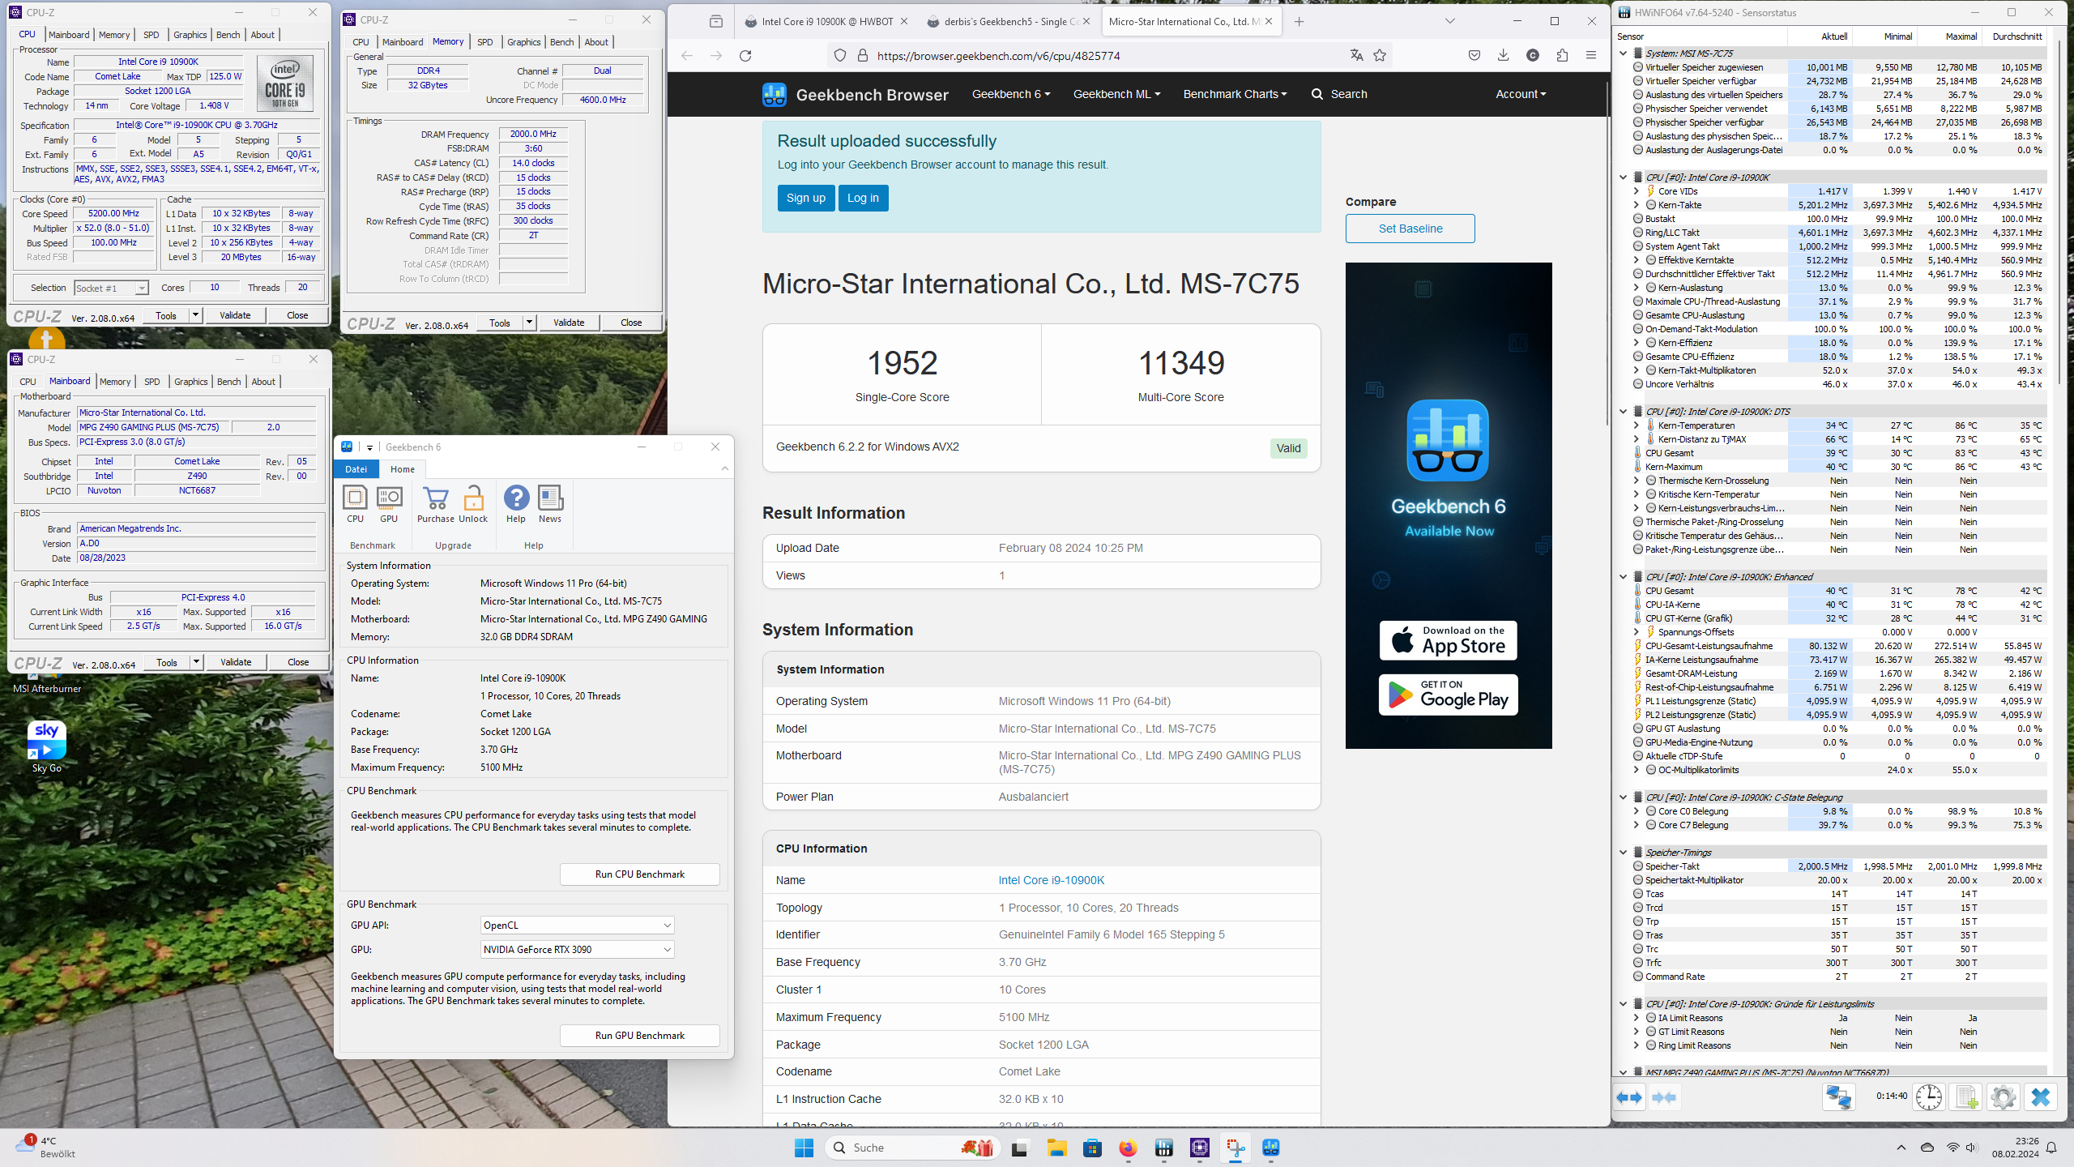The height and width of the screenshot is (1167, 2074).
Task: Click Firefox translate page icon
Action: [x=1356, y=55]
